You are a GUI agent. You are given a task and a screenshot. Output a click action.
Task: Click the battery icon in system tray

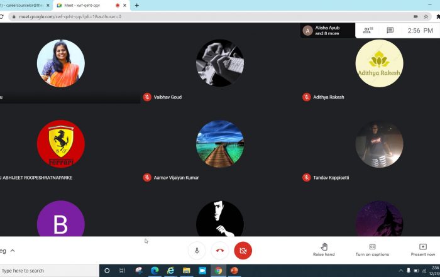416,271
